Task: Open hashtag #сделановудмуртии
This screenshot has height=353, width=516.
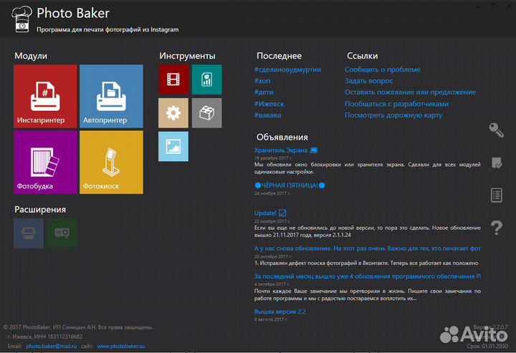Action: tap(287, 69)
